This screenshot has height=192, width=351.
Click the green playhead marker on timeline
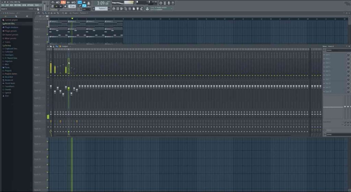[x=72, y=18]
